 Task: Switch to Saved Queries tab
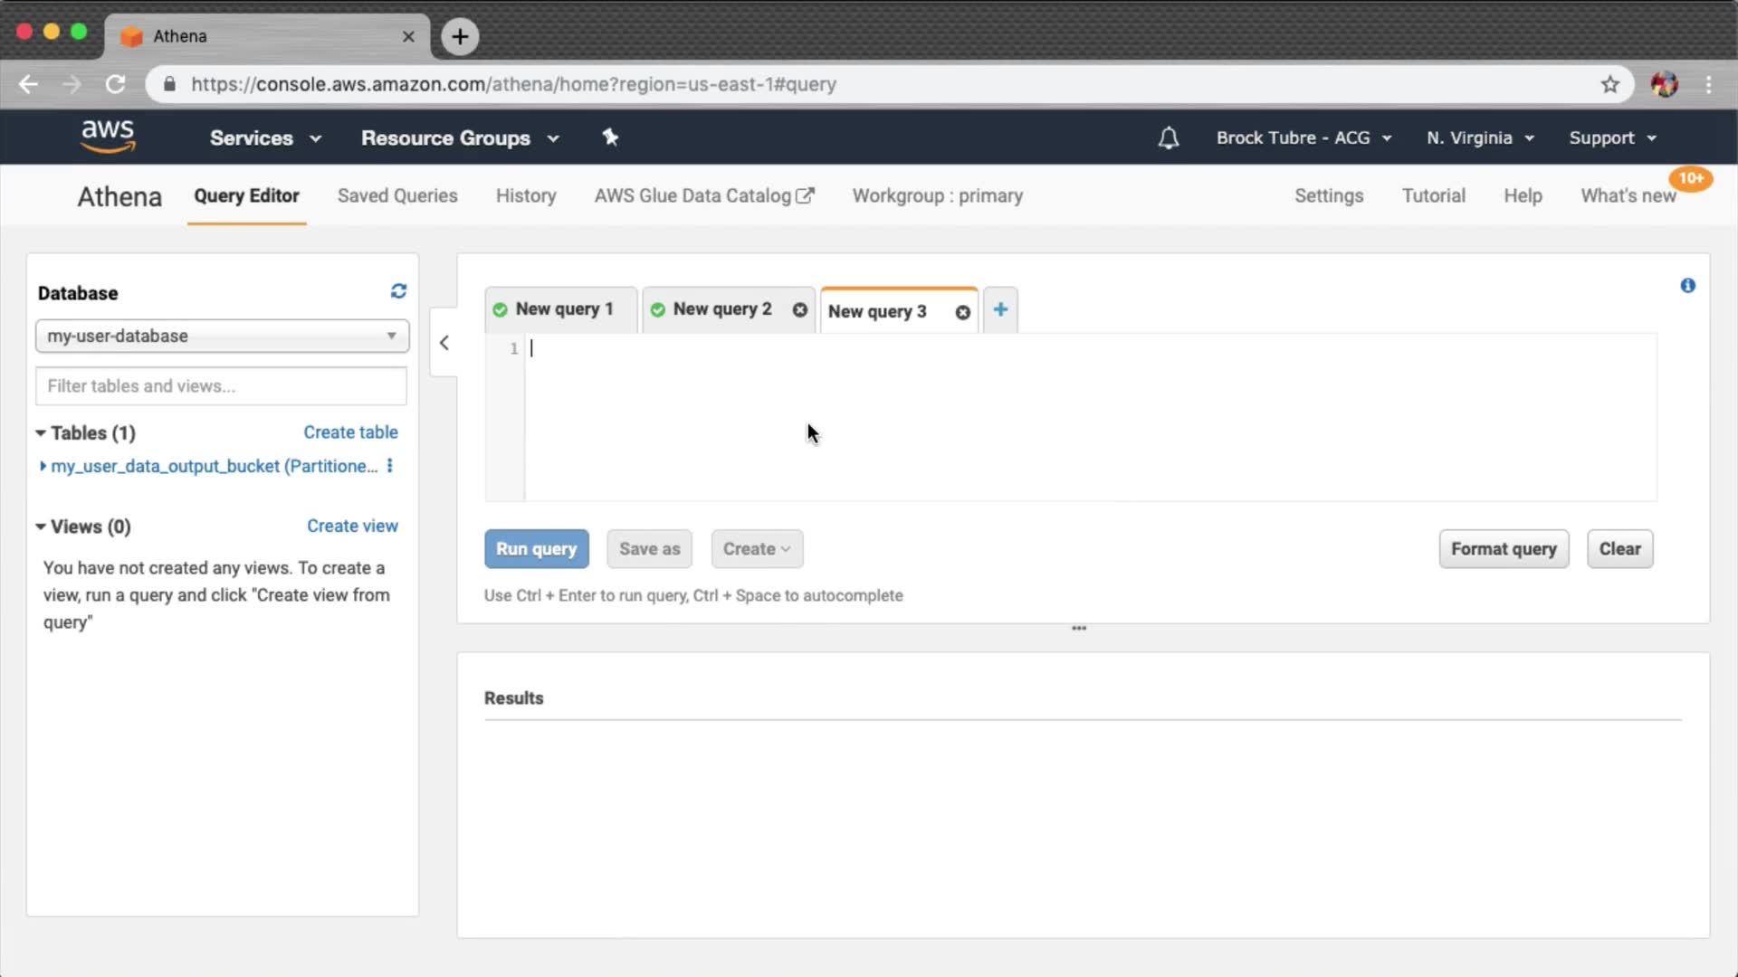pyautogui.click(x=397, y=196)
